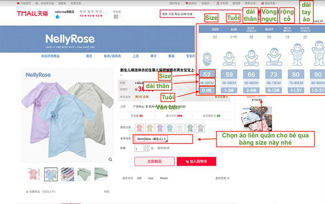Choose the purple color option swatch
The height and width of the screenshot is (204, 325).
(160, 128)
